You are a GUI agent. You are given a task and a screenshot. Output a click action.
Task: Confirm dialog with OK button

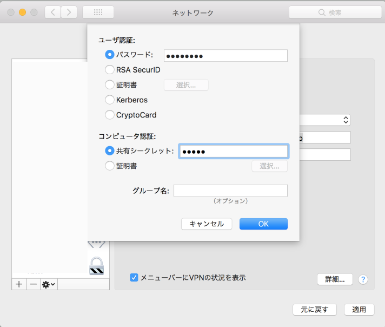coord(263,224)
